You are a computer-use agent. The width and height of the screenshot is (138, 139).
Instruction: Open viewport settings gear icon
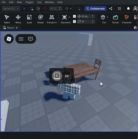[x=135, y=28]
